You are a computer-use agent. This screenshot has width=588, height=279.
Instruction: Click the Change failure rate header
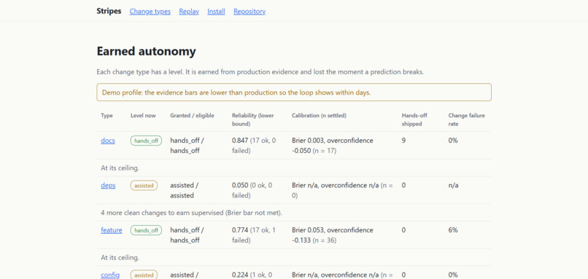(466, 119)
